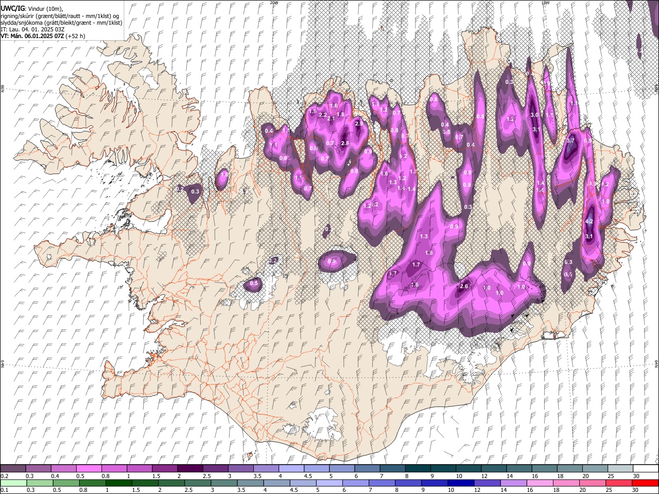Select the dark green 1–1.5 rain swatch
The height and width of the screenshot is (494, 659).
point(118,483)
